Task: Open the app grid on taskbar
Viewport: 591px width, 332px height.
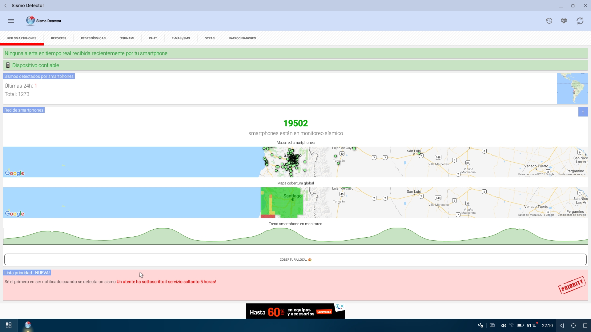Action: [x=9, y=325]
